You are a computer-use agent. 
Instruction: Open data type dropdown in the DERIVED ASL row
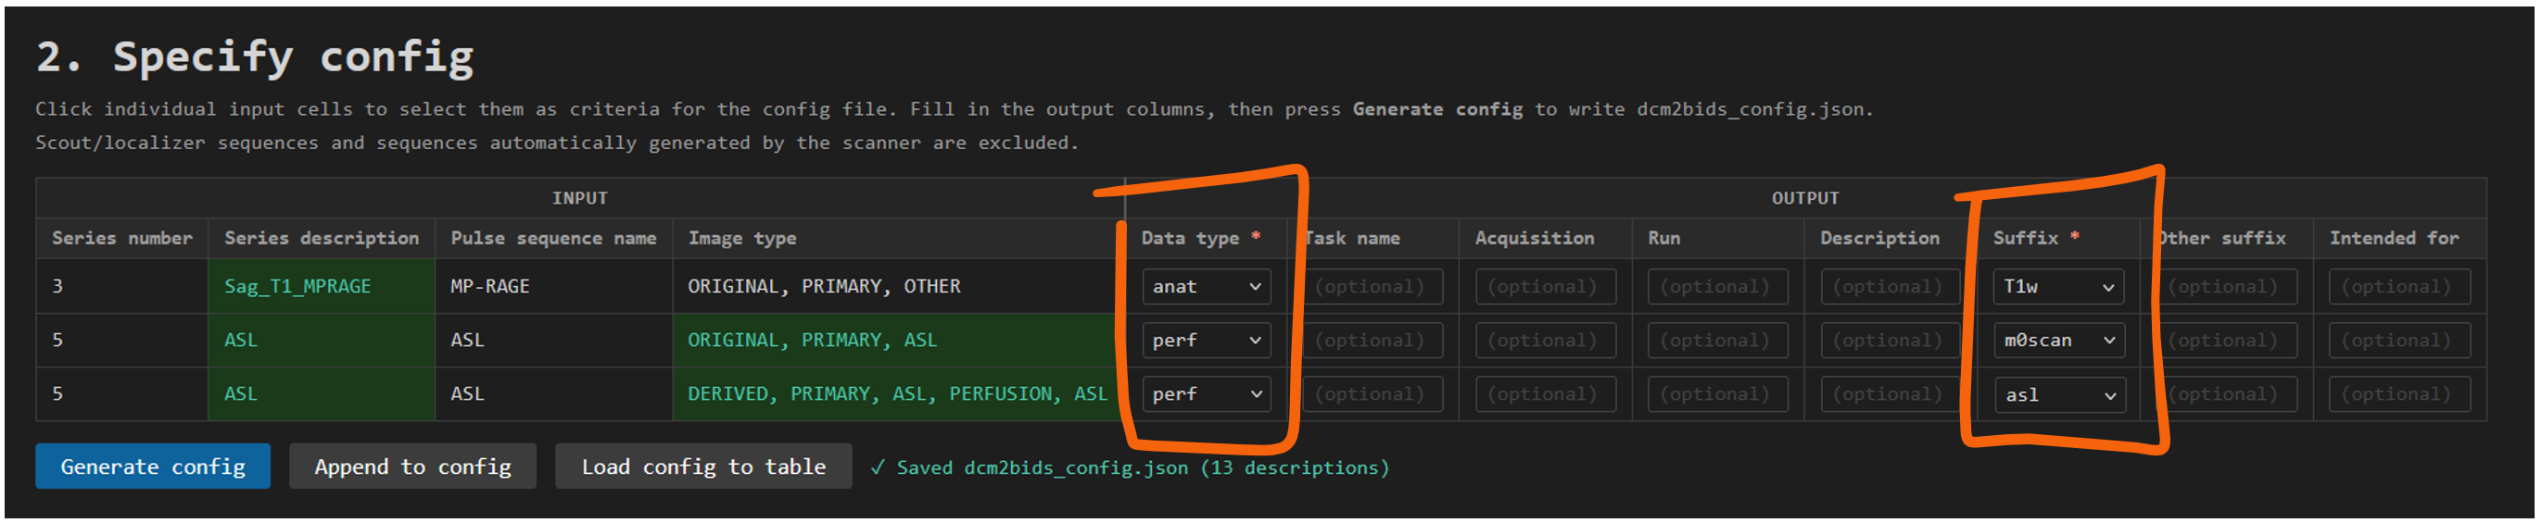(x=1205, y=394)
